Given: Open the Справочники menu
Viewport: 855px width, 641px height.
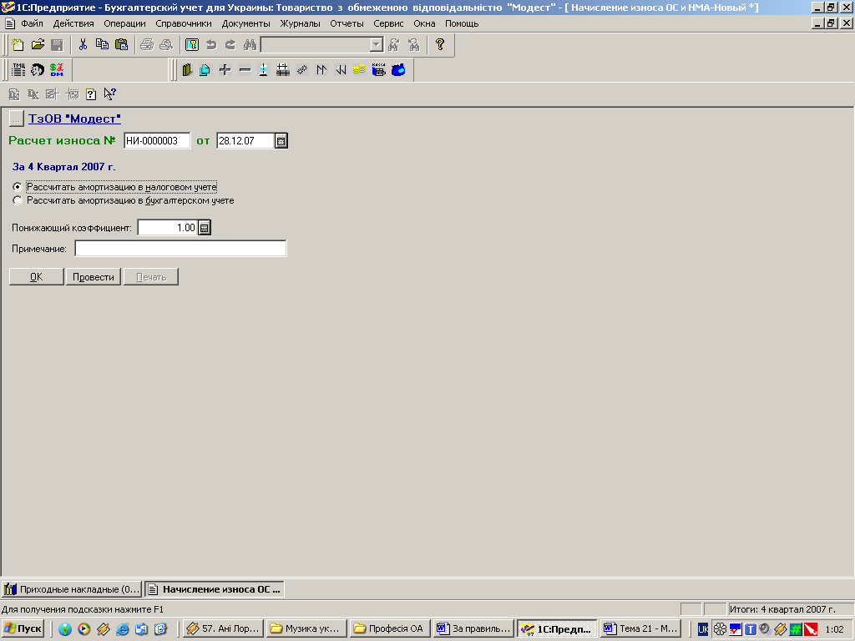Looking at the screenshot, I should [x=184, y=23].
